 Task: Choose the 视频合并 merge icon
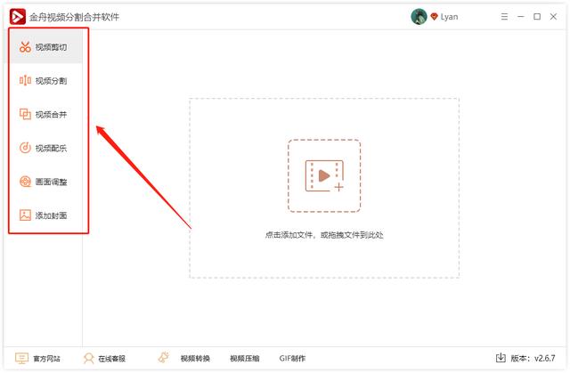(25, 114)
